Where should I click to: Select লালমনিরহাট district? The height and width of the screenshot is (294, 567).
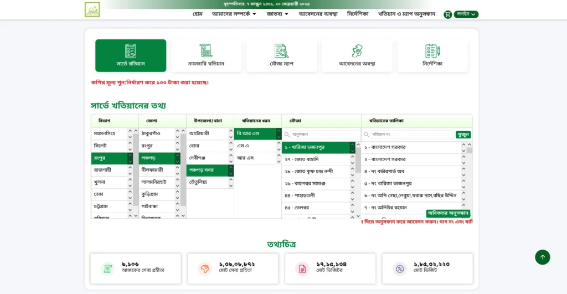point(159,182)
